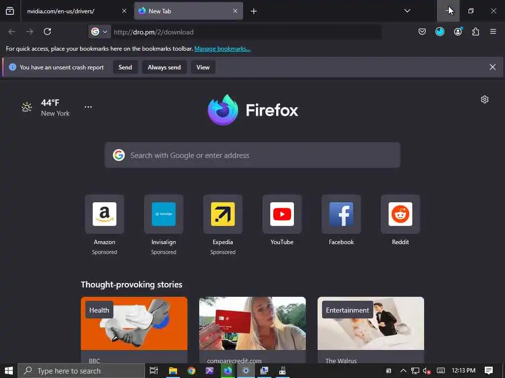View the unsent crash report

pyautogui.click(x=203, y=67)
